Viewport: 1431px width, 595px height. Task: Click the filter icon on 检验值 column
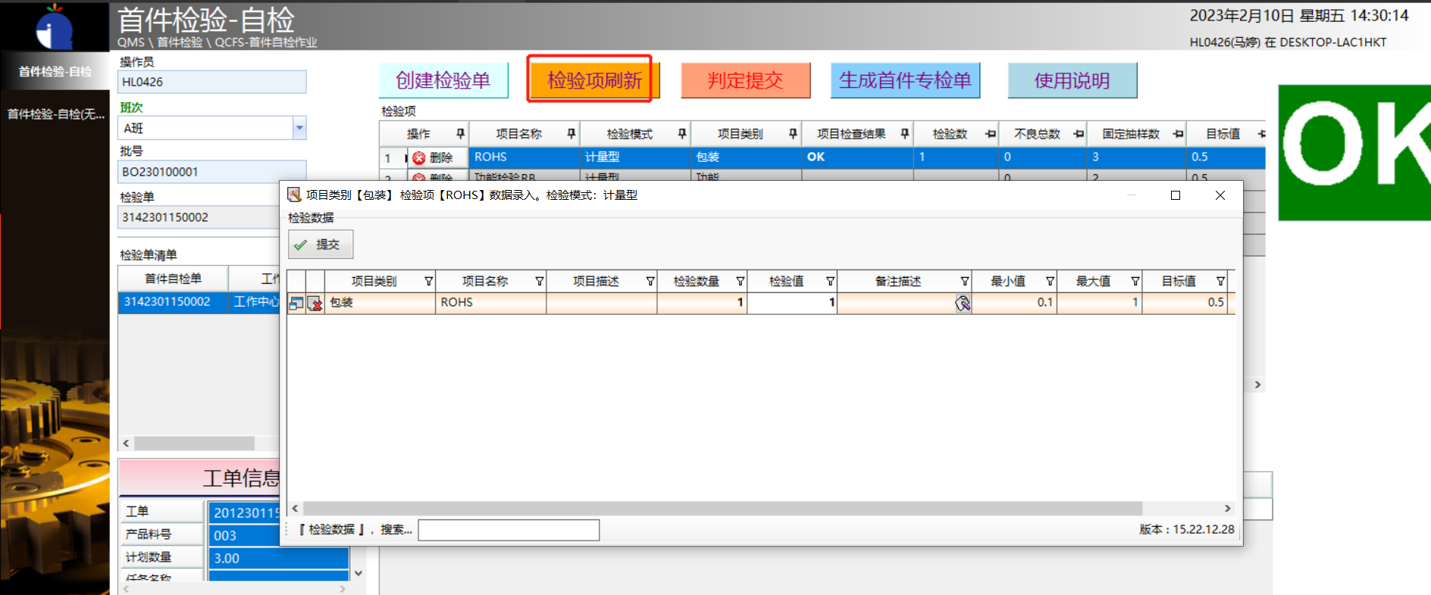click(830, 282)
